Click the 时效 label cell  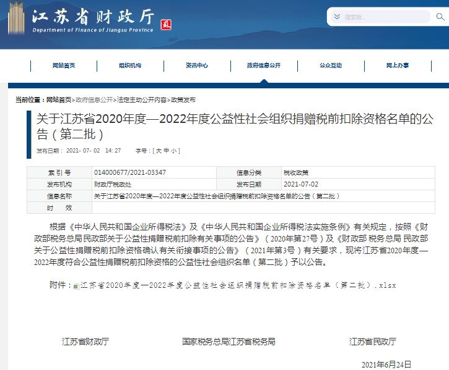[x=59, y=208]
